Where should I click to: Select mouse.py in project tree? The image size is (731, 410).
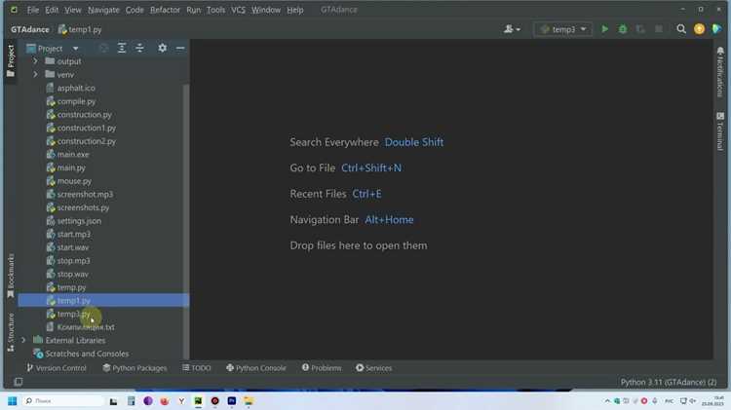[x=74, y=181]
